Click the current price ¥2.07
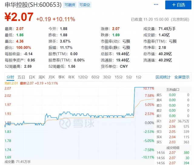The image size is (194, 165). pos(19,17)
